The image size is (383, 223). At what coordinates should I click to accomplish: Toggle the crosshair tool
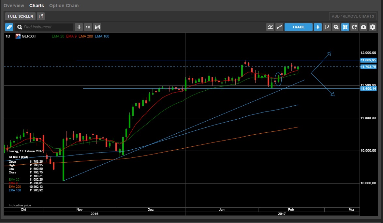318,27
